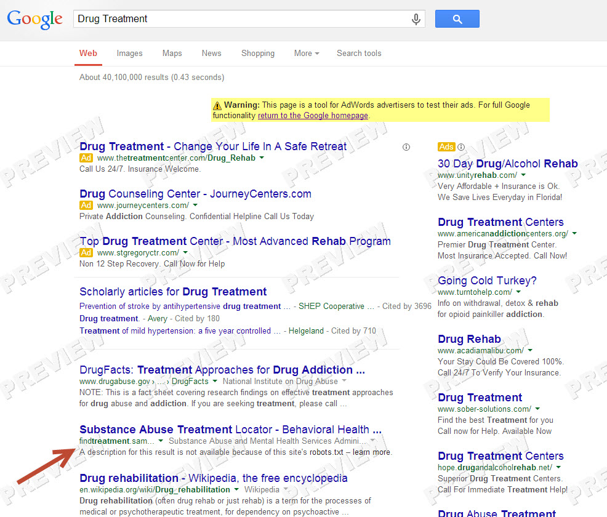607x517 pixels.
Task: Expand dropdown arrow after thetreatmentcenter.com URL
Action: pos(262,158)
